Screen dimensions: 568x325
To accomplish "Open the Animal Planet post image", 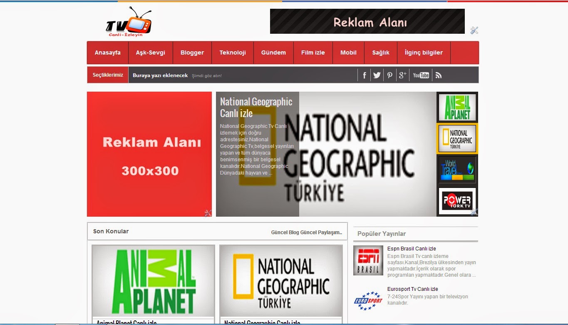I will [153, 281].
